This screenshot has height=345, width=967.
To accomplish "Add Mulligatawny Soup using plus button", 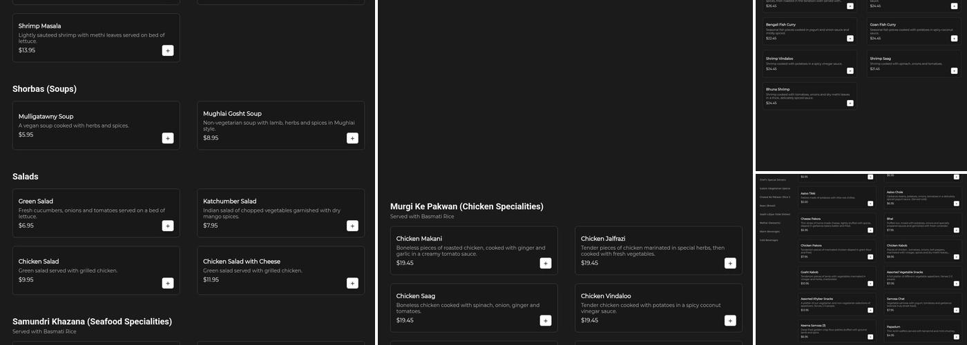I will pos(168,138).
